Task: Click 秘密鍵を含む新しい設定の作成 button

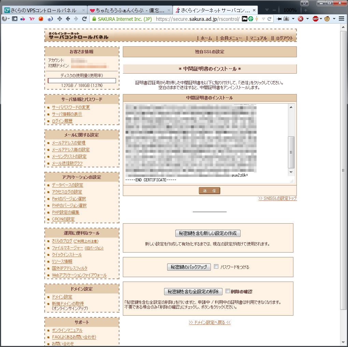Action: click(x=208, y=233)
